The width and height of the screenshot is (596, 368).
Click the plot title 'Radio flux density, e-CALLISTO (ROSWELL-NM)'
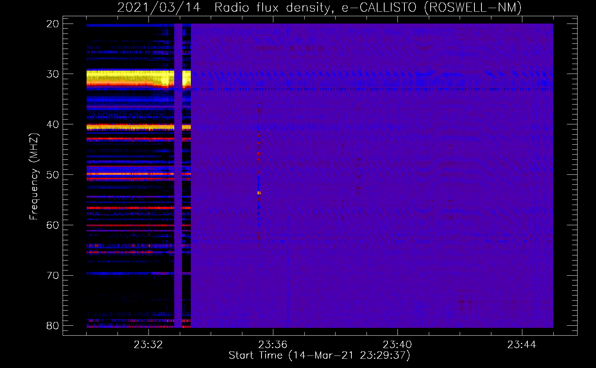(x=368, y=7)
